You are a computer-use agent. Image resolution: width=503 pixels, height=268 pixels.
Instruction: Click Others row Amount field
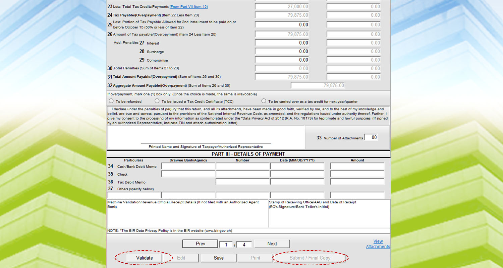point(357,195)
